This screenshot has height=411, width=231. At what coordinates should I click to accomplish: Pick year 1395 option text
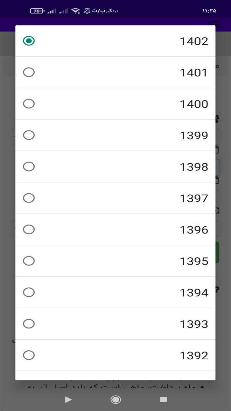(x=194, y=261)
